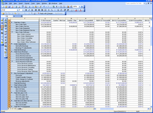Click the Type a question for help box
Image resolution: width=153 pixels, height=113 pixels.
(x=137, y=4)
